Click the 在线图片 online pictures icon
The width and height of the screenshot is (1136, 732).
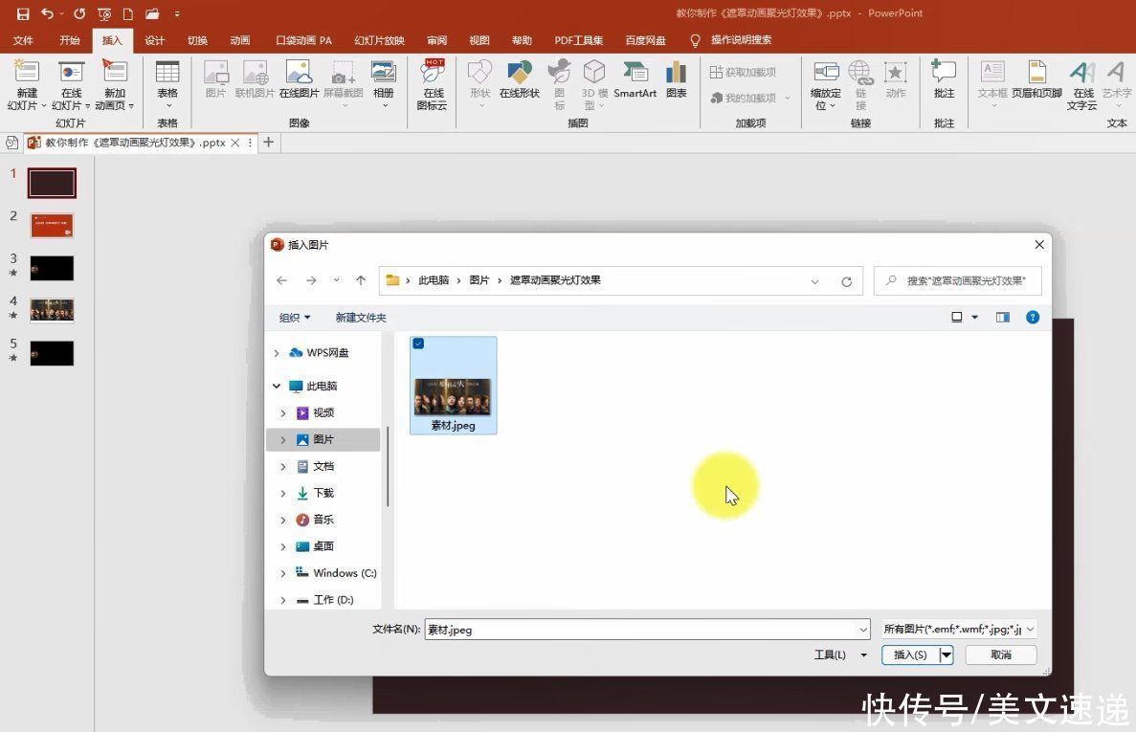coord(299,73)
